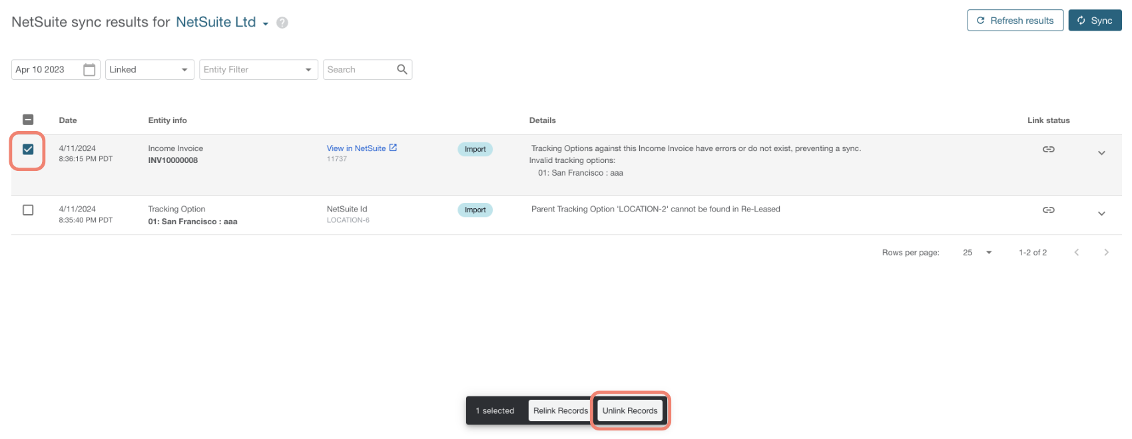Click link status icon for Tracking Option row
The height and width of the screenshot is (439, 1132).
pos(1049,210)
